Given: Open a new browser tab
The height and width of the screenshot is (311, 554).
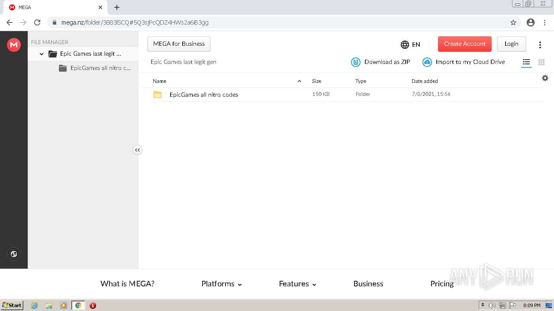Looking at the screenshot, I should coord(117,7).
